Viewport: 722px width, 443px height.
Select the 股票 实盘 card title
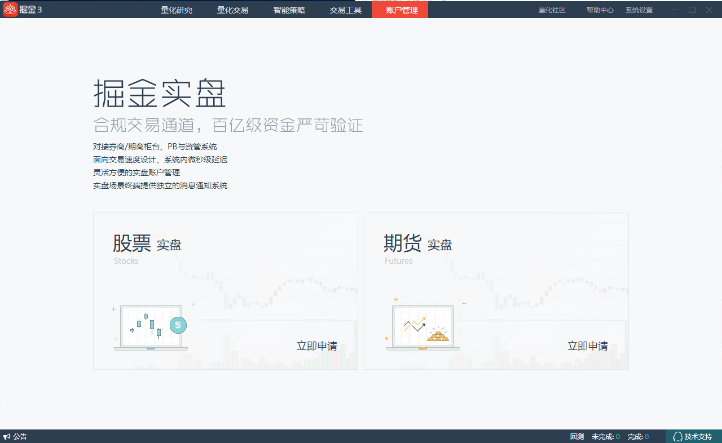click(147, 243)
